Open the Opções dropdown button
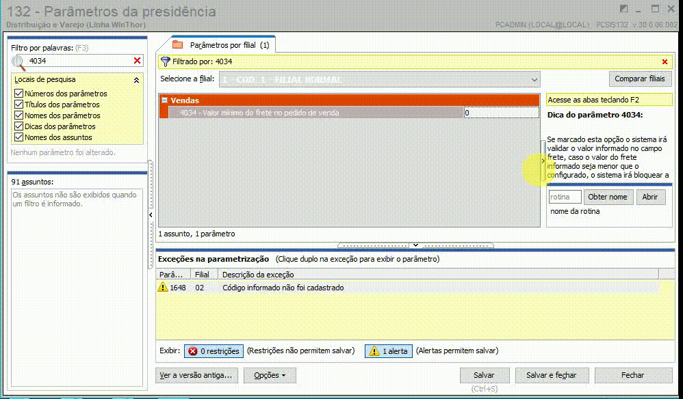Viewport: 683px width, 399px height. tap(270, 375)
